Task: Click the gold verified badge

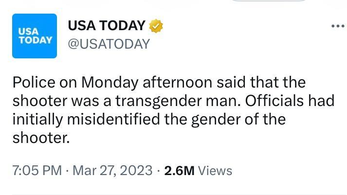Action: pyautogui.click(x=156, y=26)
